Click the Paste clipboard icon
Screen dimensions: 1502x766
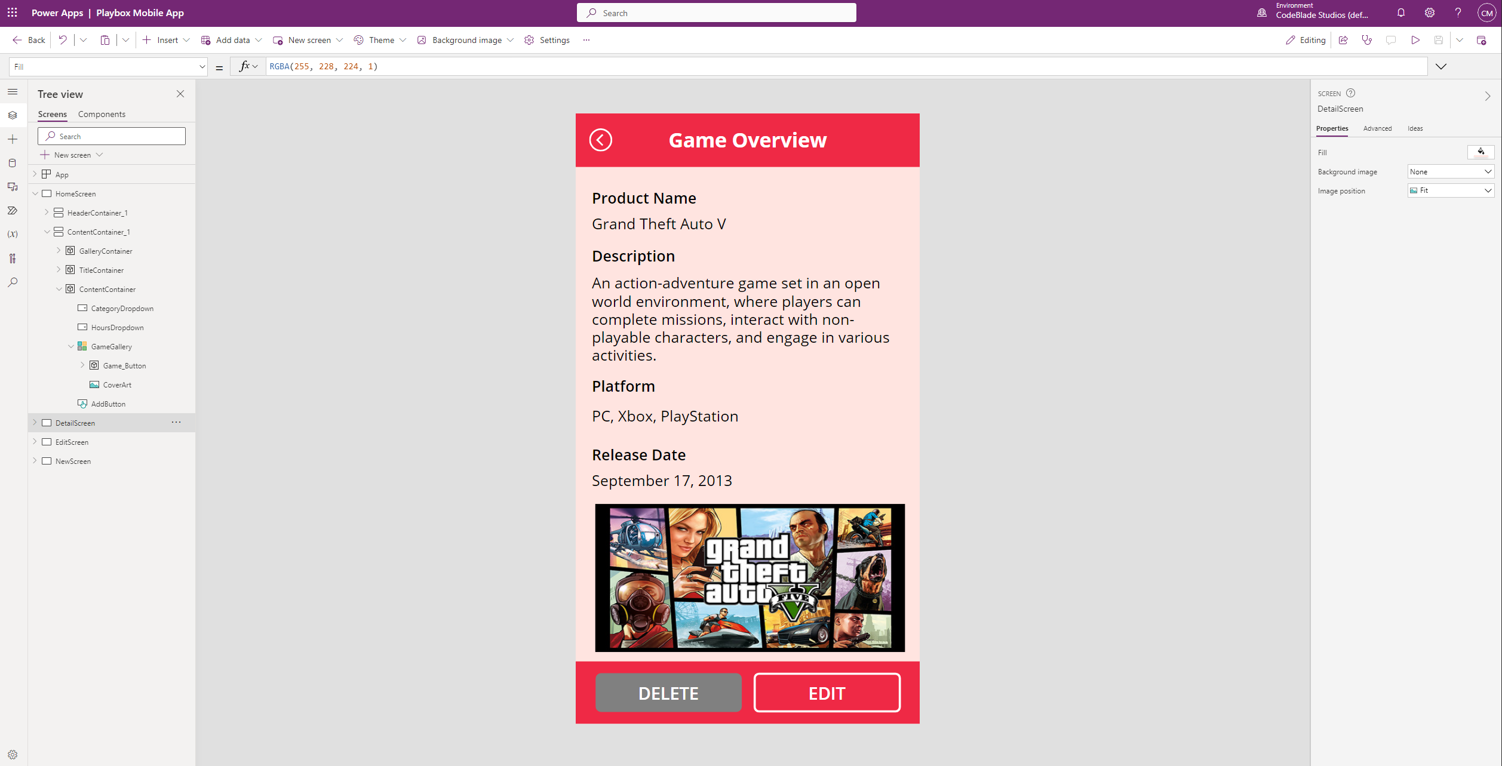[105, 40]
